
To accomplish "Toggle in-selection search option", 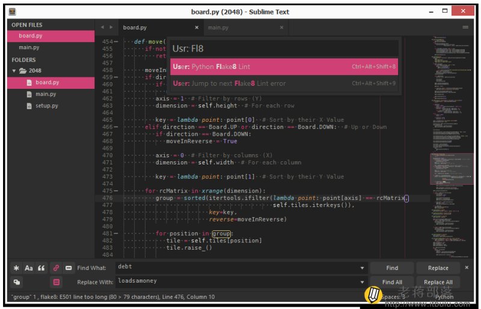I will point(69,268).
